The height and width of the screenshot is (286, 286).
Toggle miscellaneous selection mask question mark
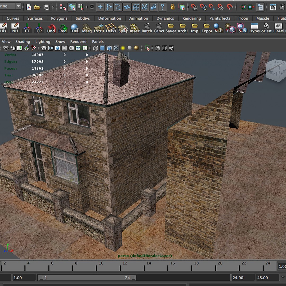(163, 7)
